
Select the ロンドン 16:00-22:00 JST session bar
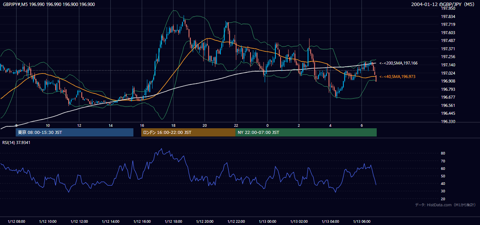pos(188,132)
